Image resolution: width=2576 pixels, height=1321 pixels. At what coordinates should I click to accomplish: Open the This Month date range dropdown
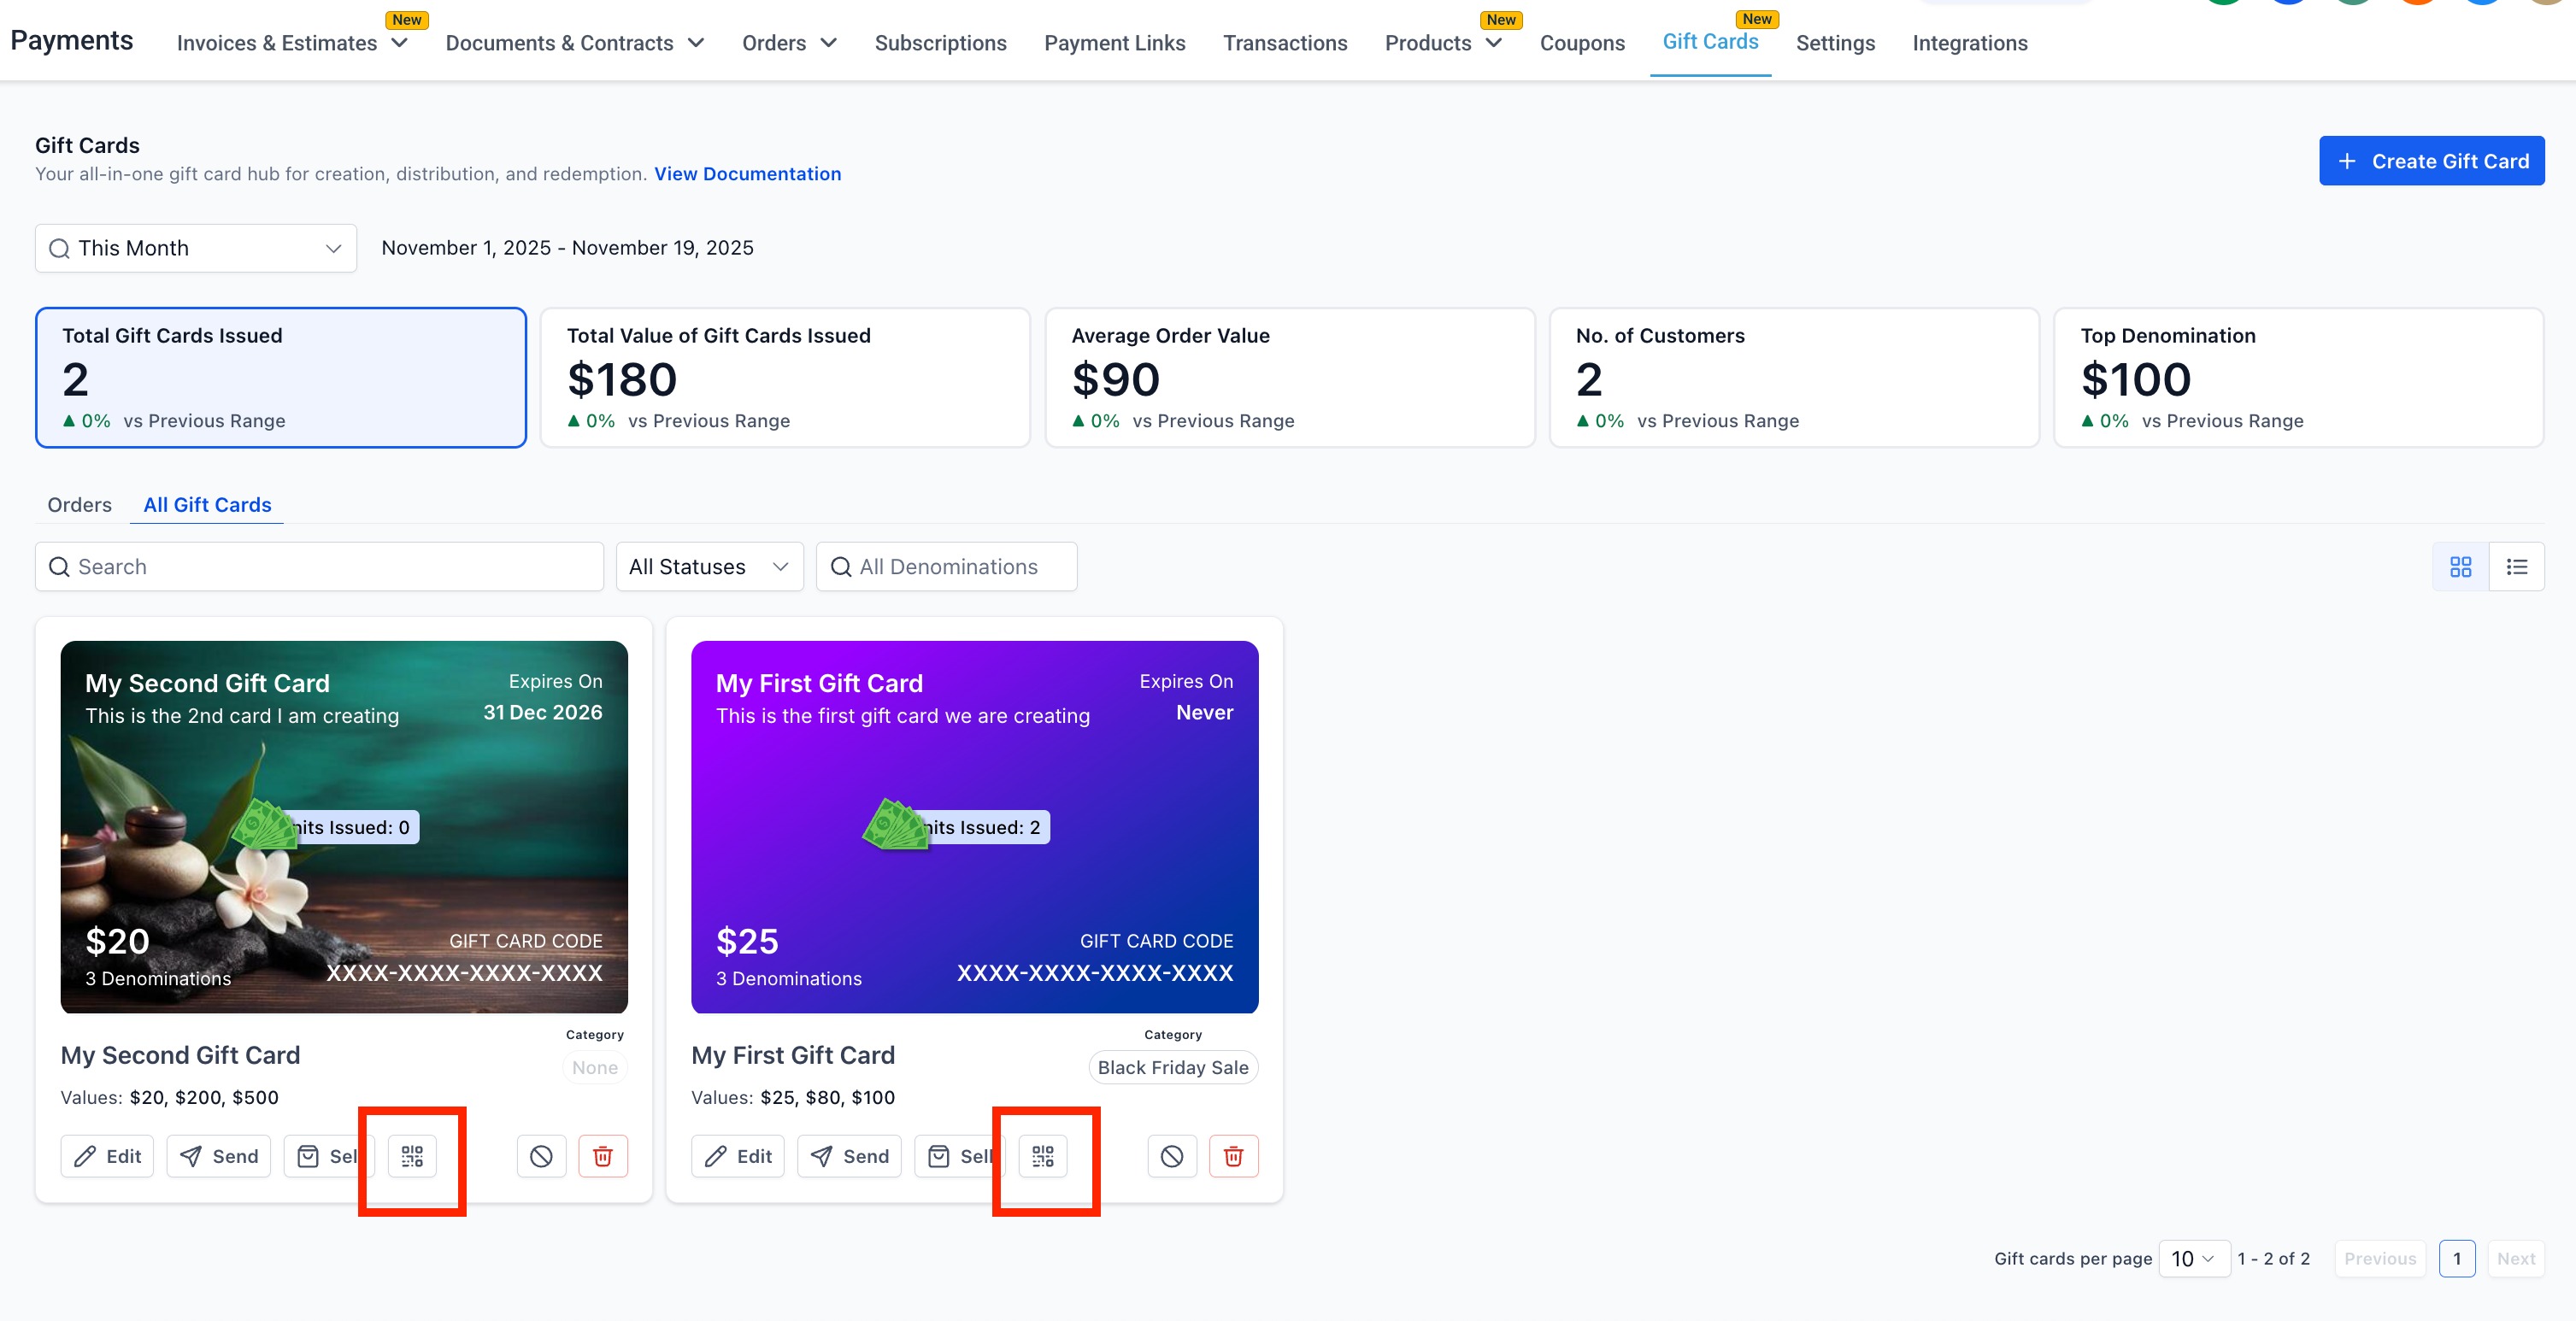[x=196, y=248]
